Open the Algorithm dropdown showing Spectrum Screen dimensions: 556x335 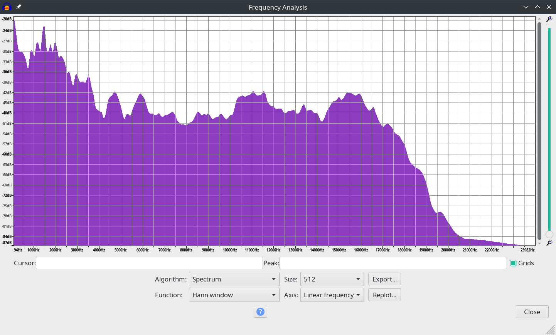point(234,279)
